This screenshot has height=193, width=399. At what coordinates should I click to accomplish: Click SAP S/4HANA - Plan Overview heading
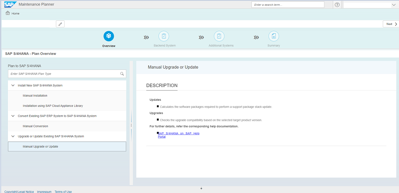(x=30, y=54)
